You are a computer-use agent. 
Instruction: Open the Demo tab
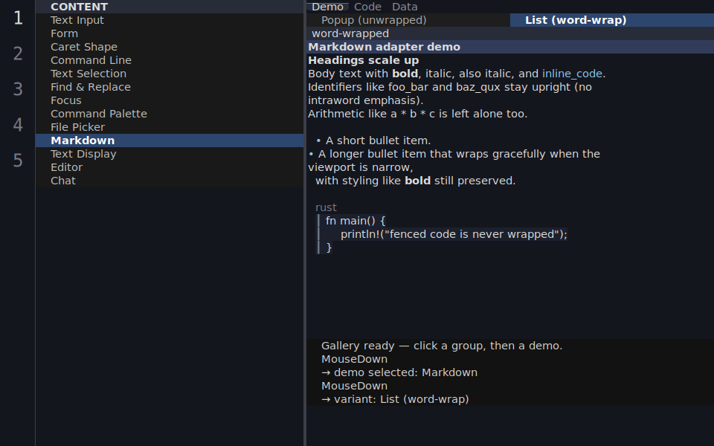[x=327, y=7]
